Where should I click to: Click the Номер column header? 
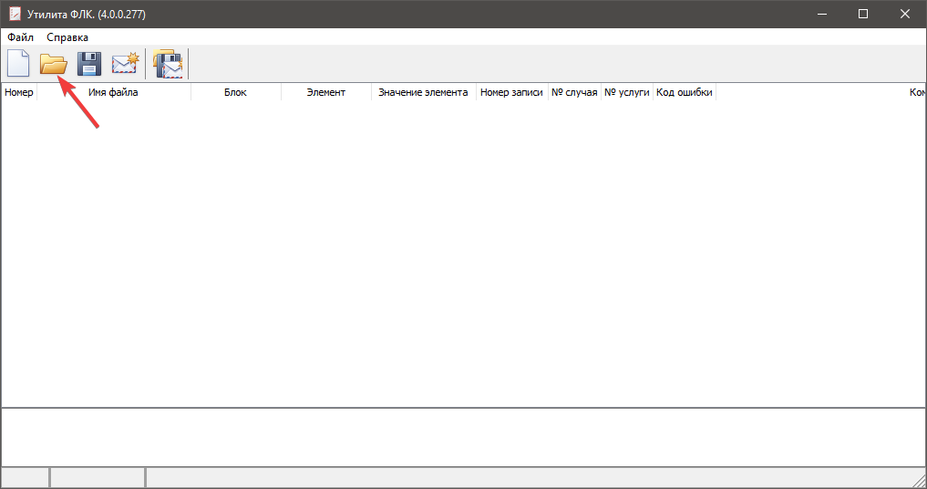click(19, 92)
